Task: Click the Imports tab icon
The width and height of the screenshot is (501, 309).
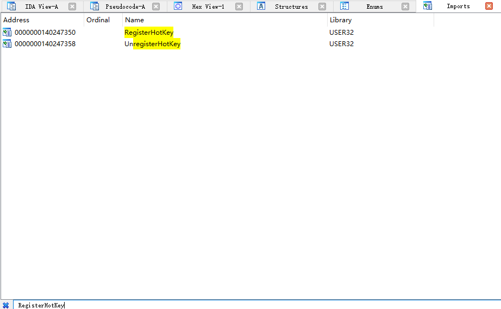Action: tap(428, 6)
